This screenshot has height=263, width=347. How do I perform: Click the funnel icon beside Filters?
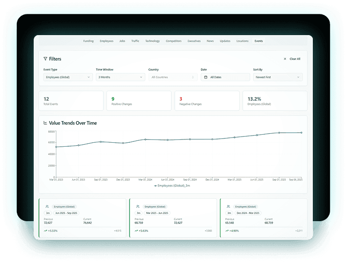[x=45, y=59]
